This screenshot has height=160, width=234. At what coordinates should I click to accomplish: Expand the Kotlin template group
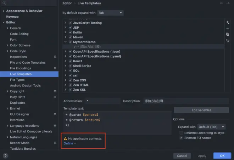pyautogui.click(x=65, y=32)
